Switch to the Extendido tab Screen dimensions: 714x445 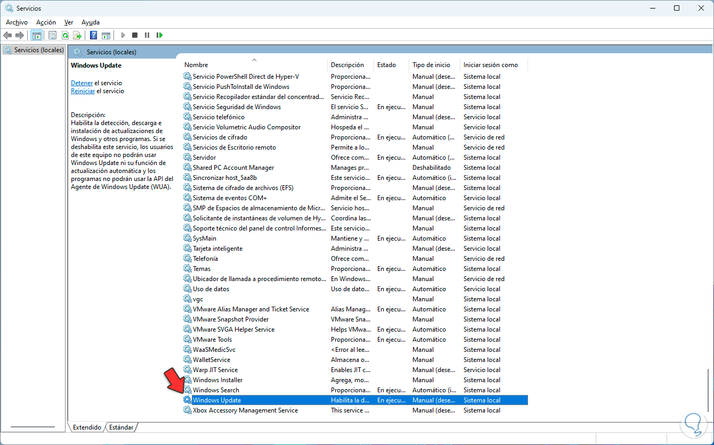click(x=87, y=427)
